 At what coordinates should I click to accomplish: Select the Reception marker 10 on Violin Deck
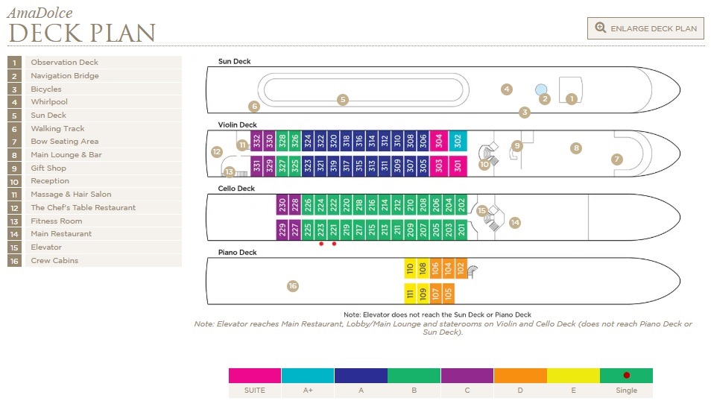click(x=484, y=164)
